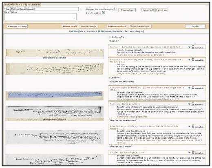Click 'Éd. normalisée' on 'manteau de théâtre' fragment

pos(198,60)
